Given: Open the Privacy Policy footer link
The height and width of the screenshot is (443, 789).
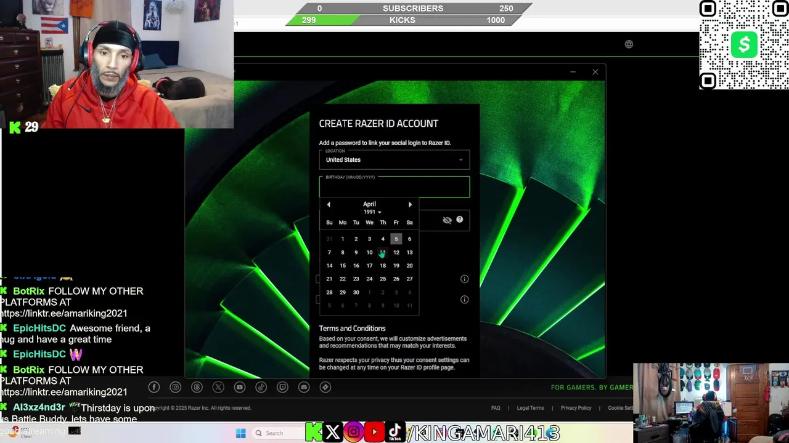Looking at the screenshot, I should [x=576, y=408].
